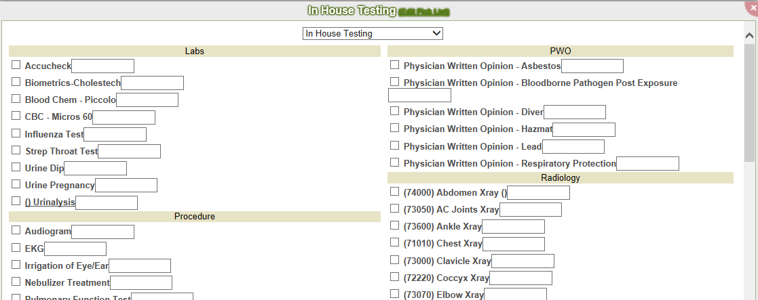Image resolution: width=758 pixels, height=300 pixels.
Task: Check the Audiogram procedure box
Action: click(x=16, y=230)
